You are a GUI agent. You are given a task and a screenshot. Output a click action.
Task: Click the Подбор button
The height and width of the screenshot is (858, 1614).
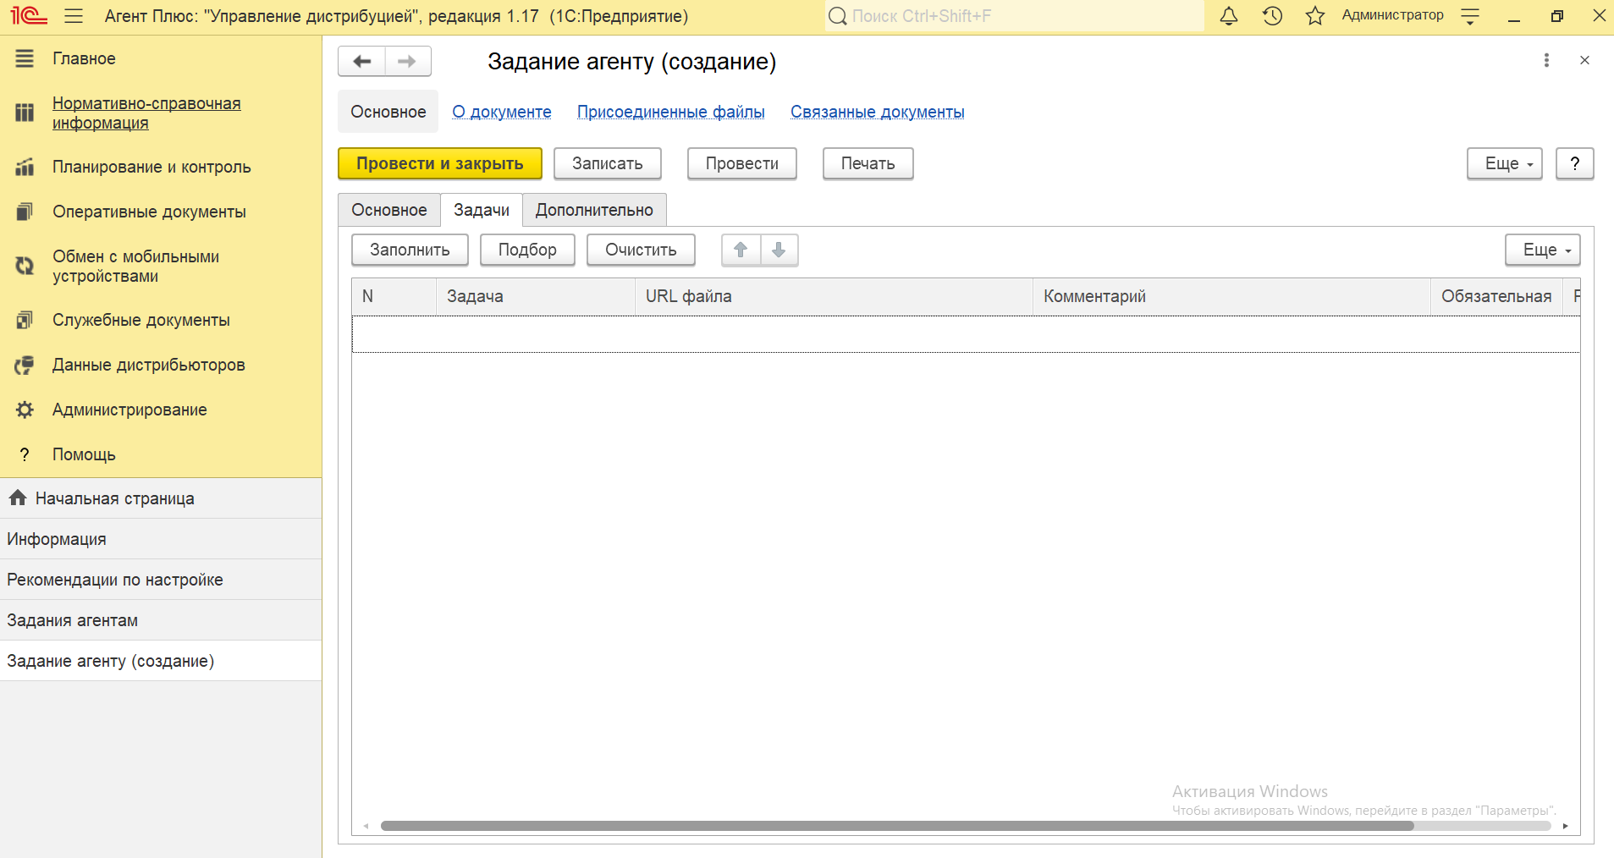pos(527,250)
